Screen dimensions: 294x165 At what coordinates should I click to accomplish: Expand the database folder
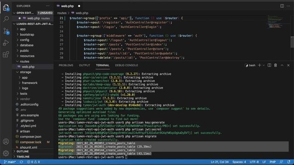27,45
